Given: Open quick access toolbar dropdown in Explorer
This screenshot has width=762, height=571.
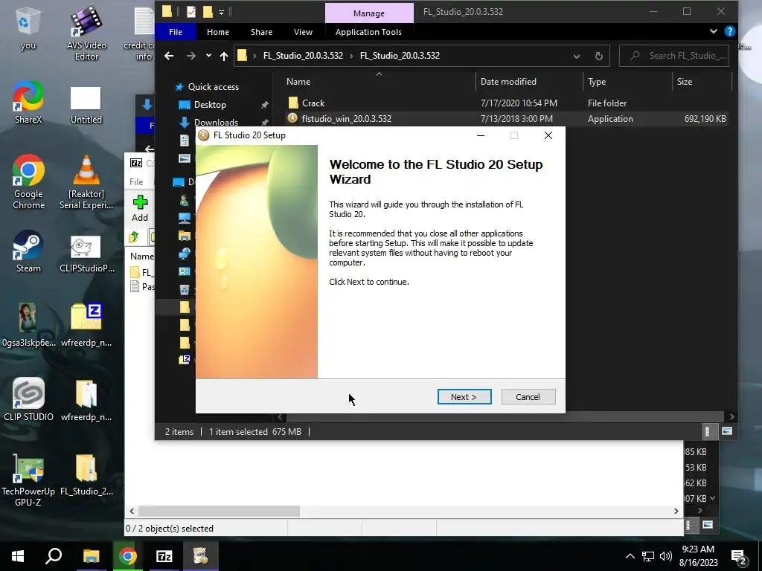Looking at the screenshot, I should [221, 12].
